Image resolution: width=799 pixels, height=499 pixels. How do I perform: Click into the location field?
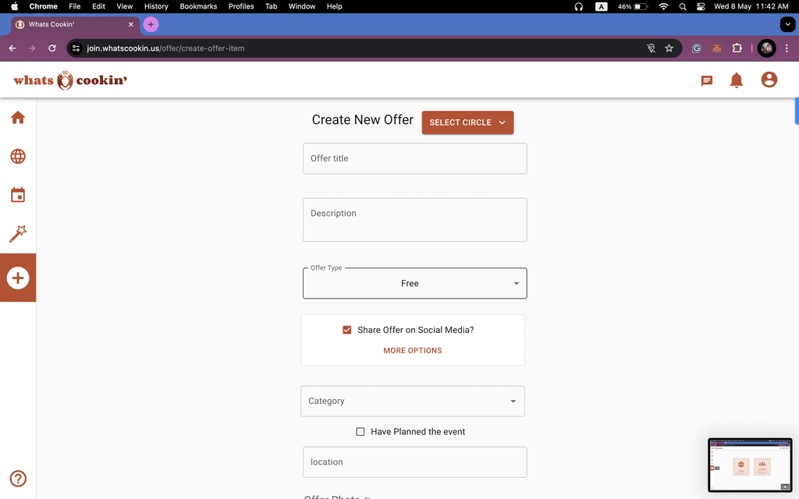pyautogui.click(x=415, y=462)
